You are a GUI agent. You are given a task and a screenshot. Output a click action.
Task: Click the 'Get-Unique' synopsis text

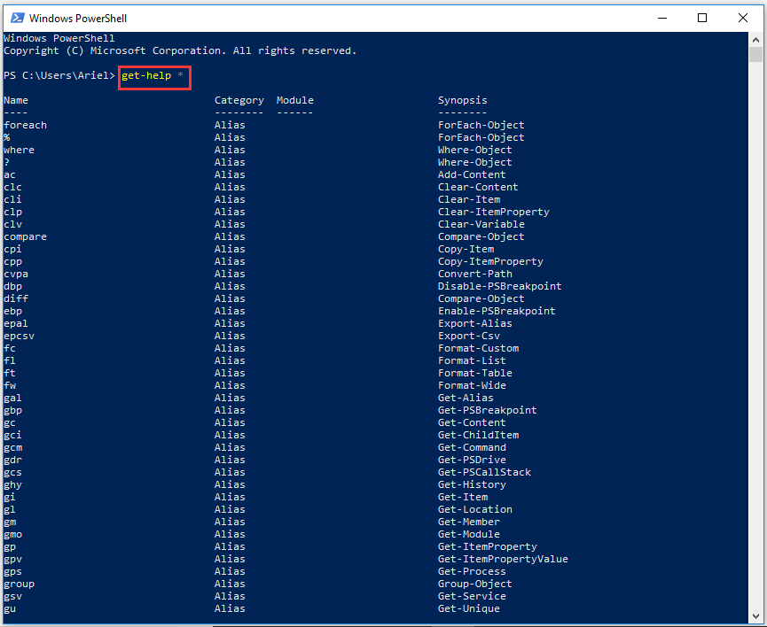469,609
